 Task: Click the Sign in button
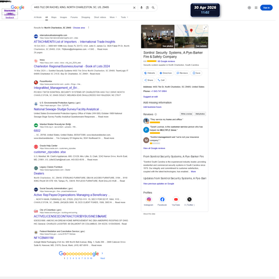click(x=266, y=8)
